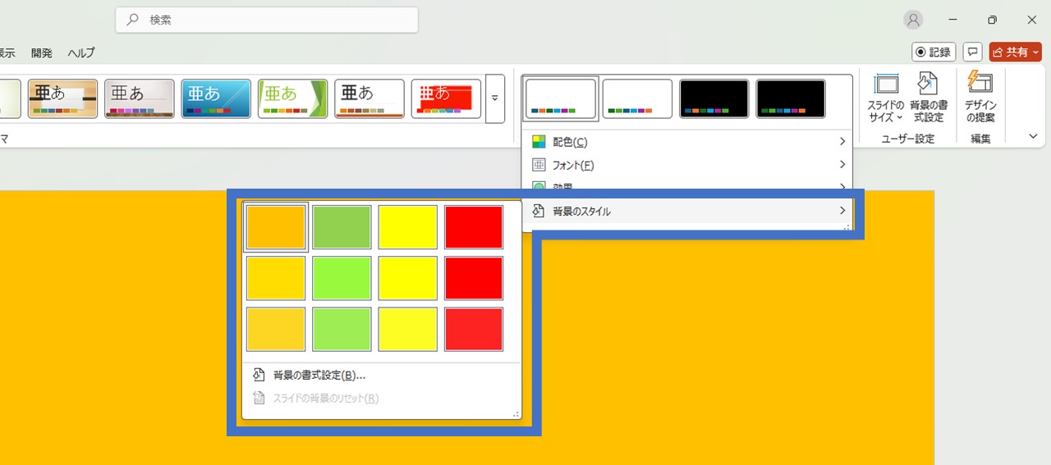Expand the themes gallery more arrow

pos(494,98)
